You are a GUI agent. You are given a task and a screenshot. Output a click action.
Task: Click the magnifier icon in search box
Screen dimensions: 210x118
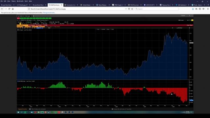pyautogui.click(x=136, y=9)
